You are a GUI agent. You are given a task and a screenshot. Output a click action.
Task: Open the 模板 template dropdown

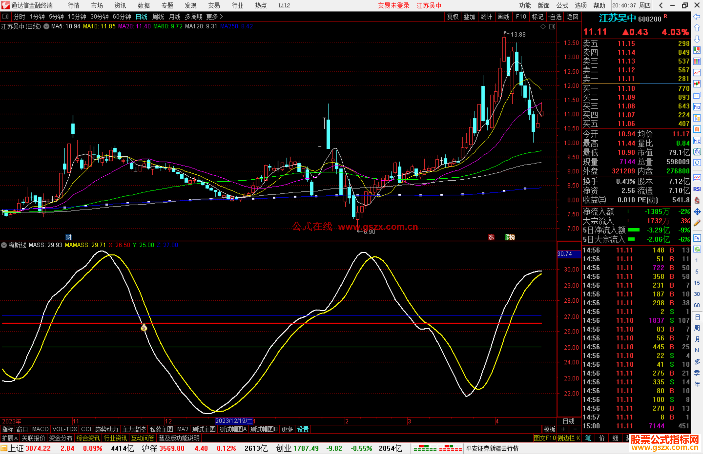pos(550,429)
